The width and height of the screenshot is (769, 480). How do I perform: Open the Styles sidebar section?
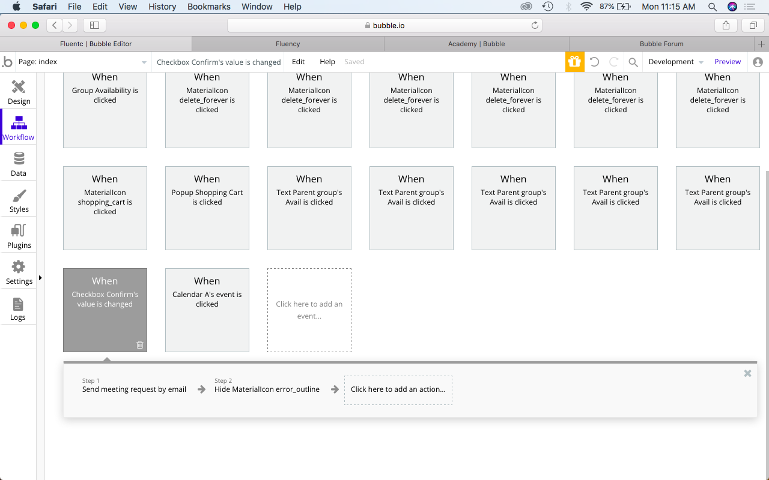19,200
